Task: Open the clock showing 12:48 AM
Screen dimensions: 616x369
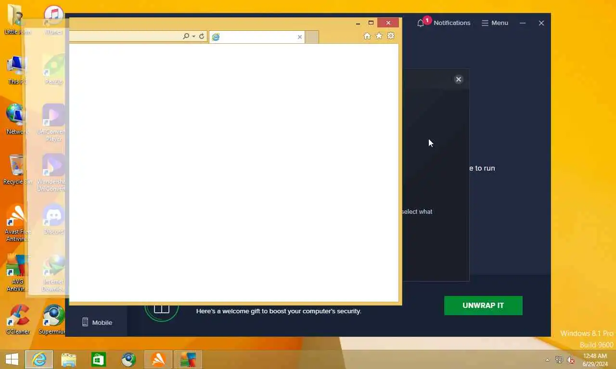Action: point(595,360)
